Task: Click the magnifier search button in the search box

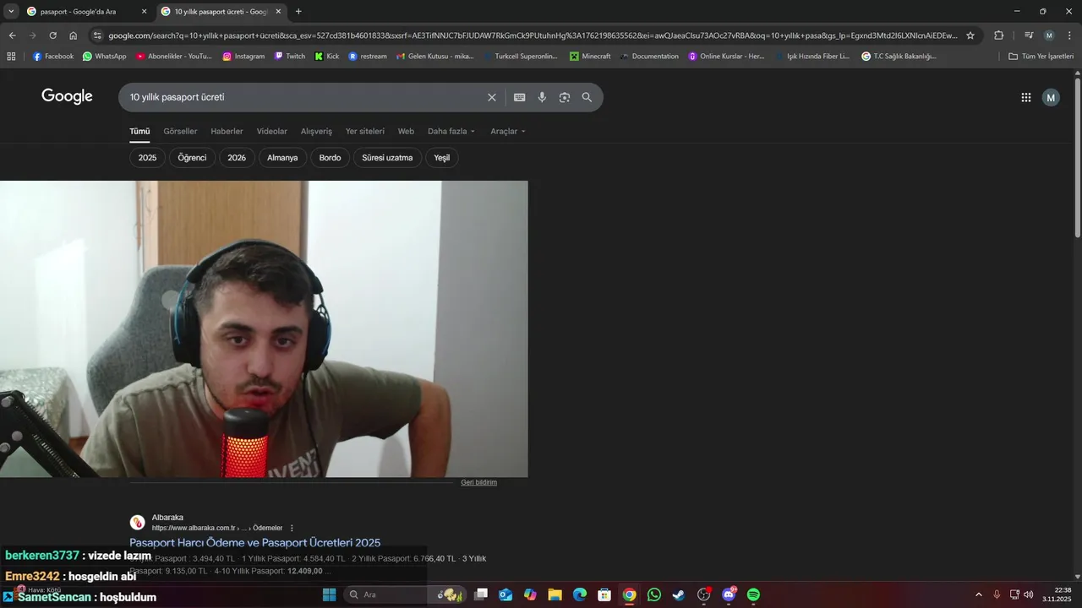Action: coord(587,97)
